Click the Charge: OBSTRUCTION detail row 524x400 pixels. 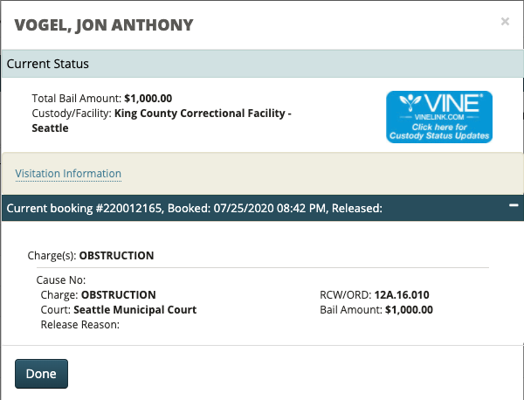(98, 295)
